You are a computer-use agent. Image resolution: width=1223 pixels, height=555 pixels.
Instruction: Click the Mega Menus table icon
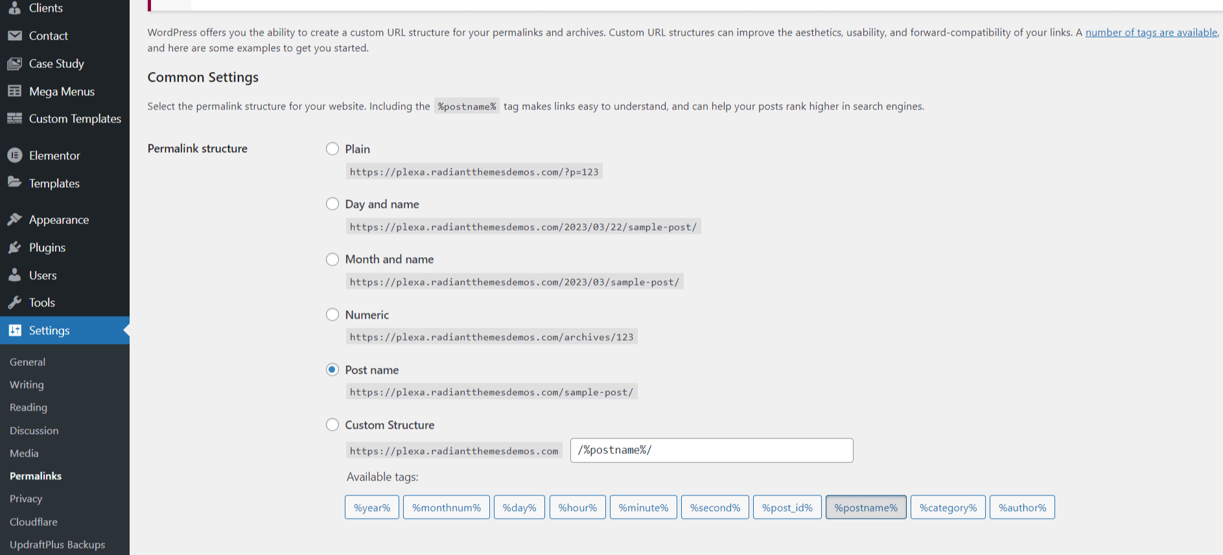point(14,91)
